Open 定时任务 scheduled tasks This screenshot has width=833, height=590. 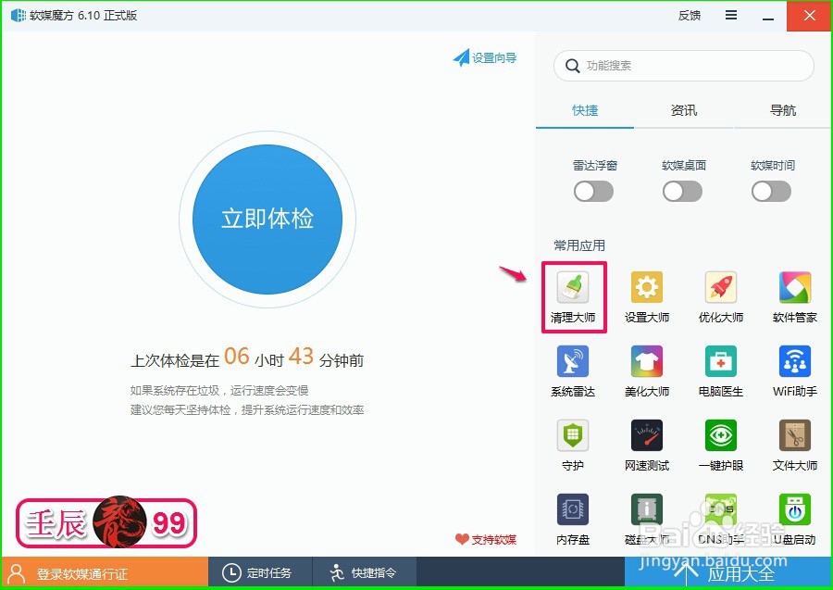pos(260,573)
